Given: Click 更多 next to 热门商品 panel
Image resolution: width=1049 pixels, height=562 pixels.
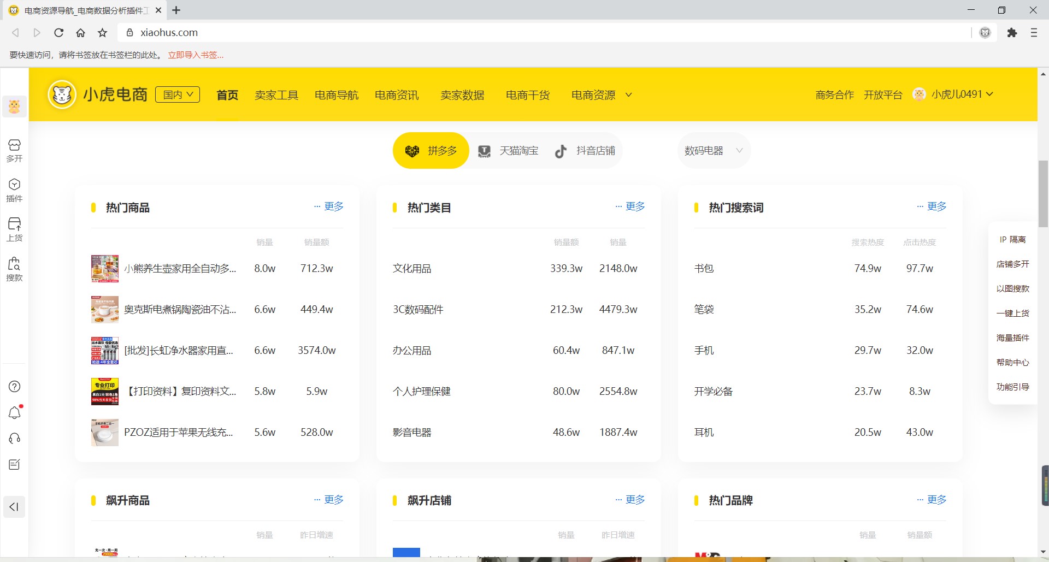Looking at the screenshot, I should (333, 206).
